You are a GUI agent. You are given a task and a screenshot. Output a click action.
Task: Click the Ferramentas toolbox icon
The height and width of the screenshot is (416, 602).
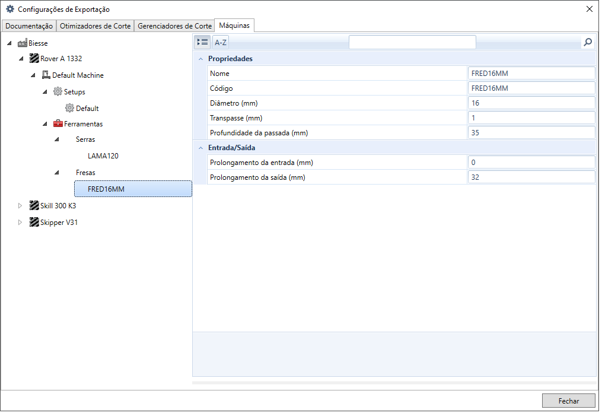coord(58,123)
